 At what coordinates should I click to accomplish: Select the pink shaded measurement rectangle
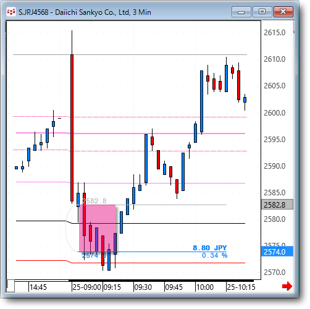(x=98, y=228)
